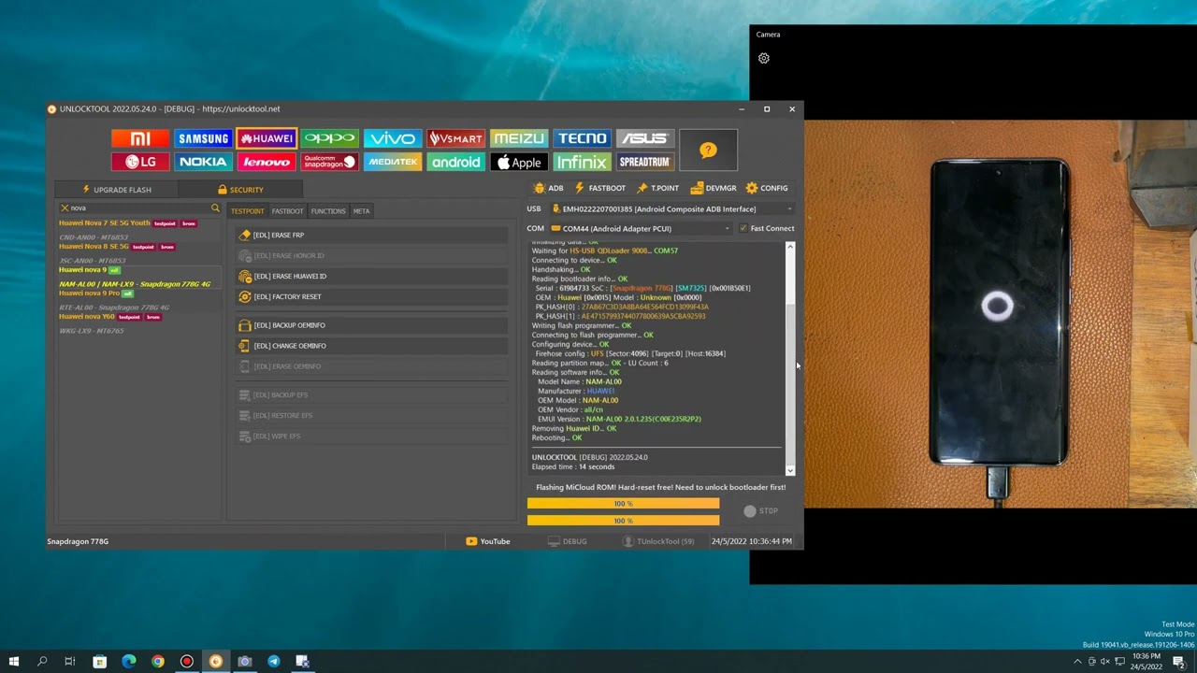Open the DEVMGR device manager button
This screenshot has width=1197, height=673.
click(x=714, y=188)
